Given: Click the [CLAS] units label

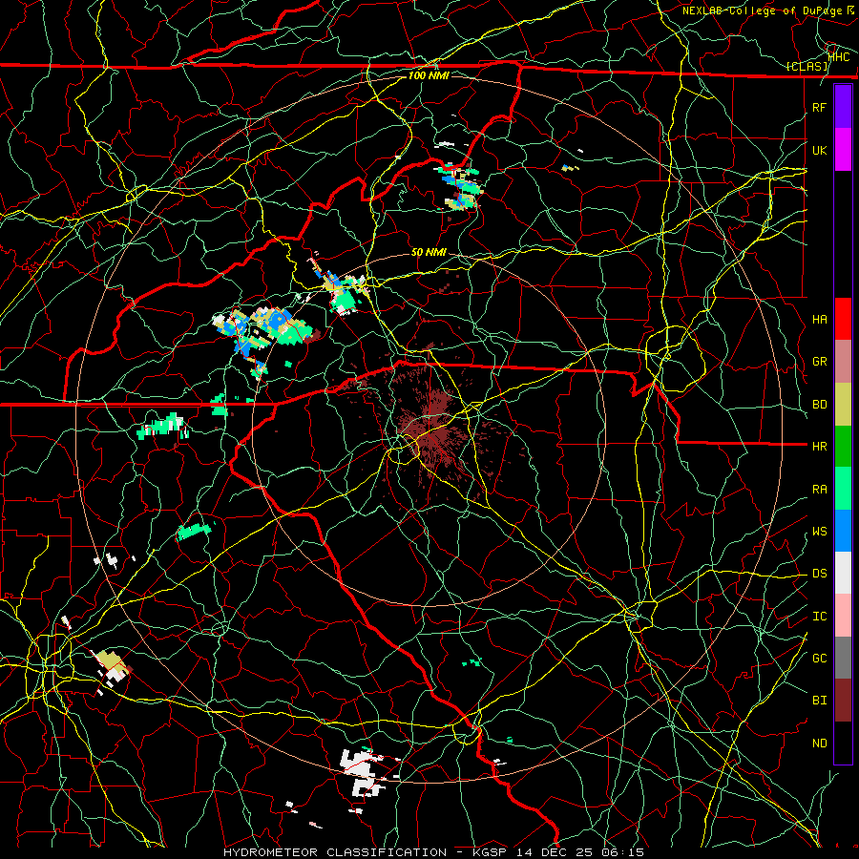Looking at the screenshot, I should tap(807, 66).
